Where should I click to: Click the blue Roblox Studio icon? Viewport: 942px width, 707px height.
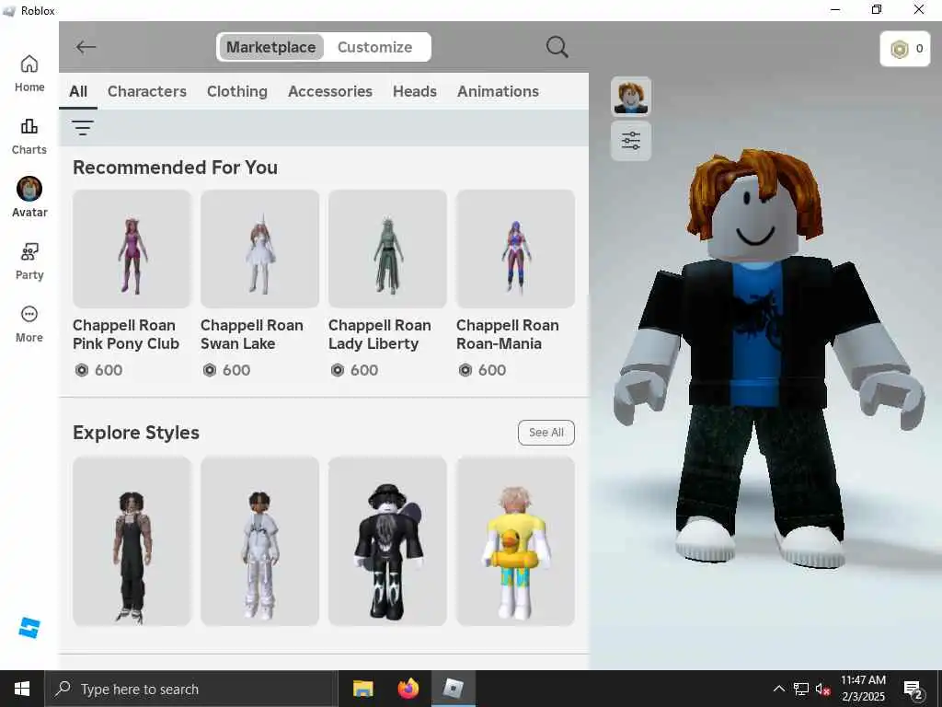click(29, 627)
